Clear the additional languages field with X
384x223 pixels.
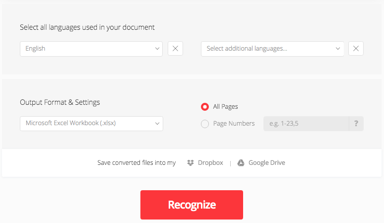click(356, 49)
